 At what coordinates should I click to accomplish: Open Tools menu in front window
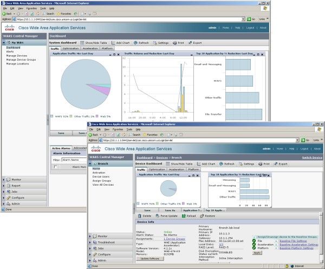[x=129, y=129]
